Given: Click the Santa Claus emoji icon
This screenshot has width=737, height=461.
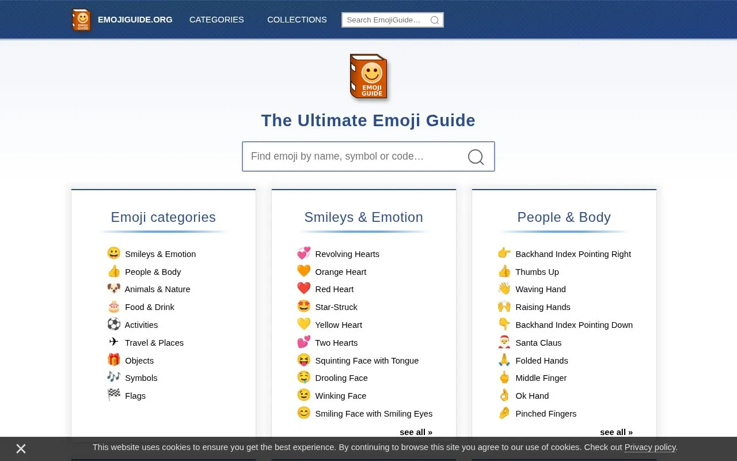Looking at the screenshot, I should [504, 342].
